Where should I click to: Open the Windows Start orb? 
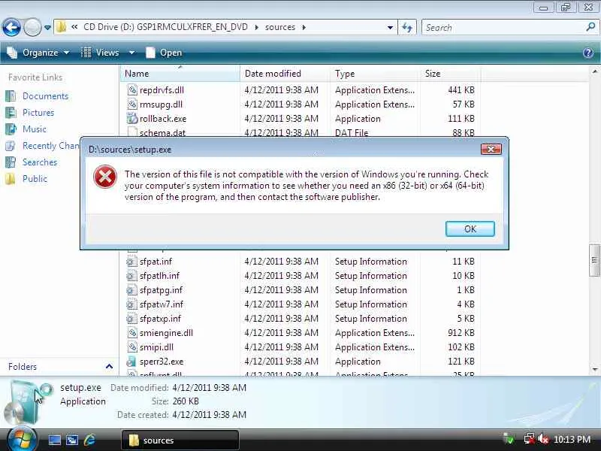(22, 440)
